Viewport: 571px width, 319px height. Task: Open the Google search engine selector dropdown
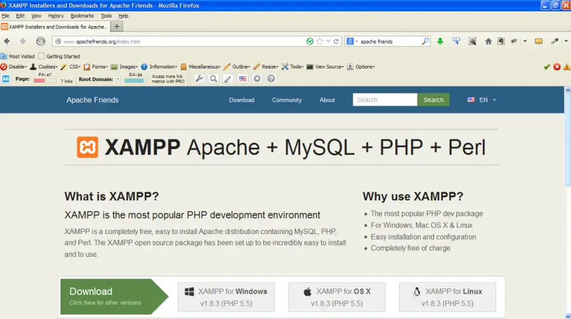pyautogui.click(x=352, y=41)
